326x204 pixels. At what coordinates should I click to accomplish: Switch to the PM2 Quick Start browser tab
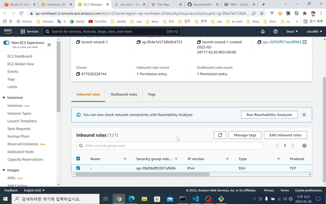(239, 4)
